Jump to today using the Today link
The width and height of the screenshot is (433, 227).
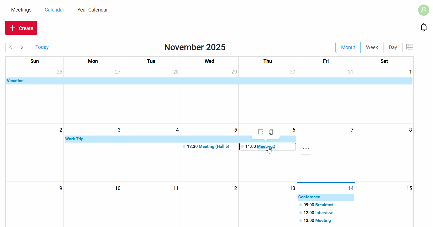(x=42, y=47)
